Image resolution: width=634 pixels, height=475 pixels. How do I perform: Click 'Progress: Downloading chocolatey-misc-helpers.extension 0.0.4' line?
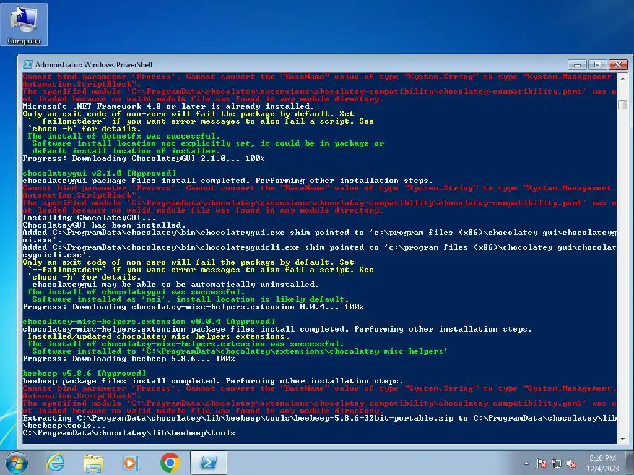[193, 307]
